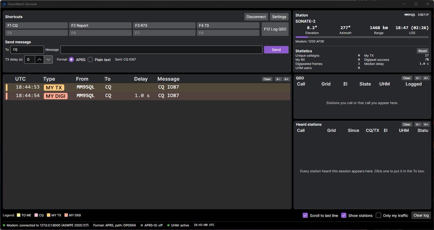This screenshot has height=230, width=434.
Task: Click the Since column header in Heard stations
Action: (x=353, y=131)
